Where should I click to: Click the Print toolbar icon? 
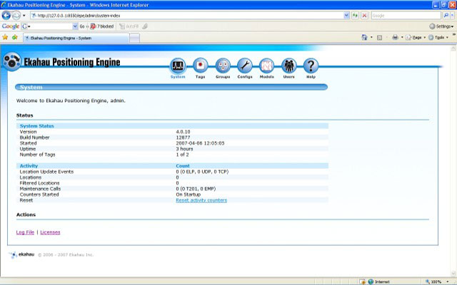click(395, 37)
